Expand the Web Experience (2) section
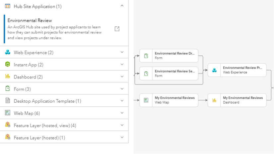Viewport: 274px width, 154px height. [x=122, y=52]
